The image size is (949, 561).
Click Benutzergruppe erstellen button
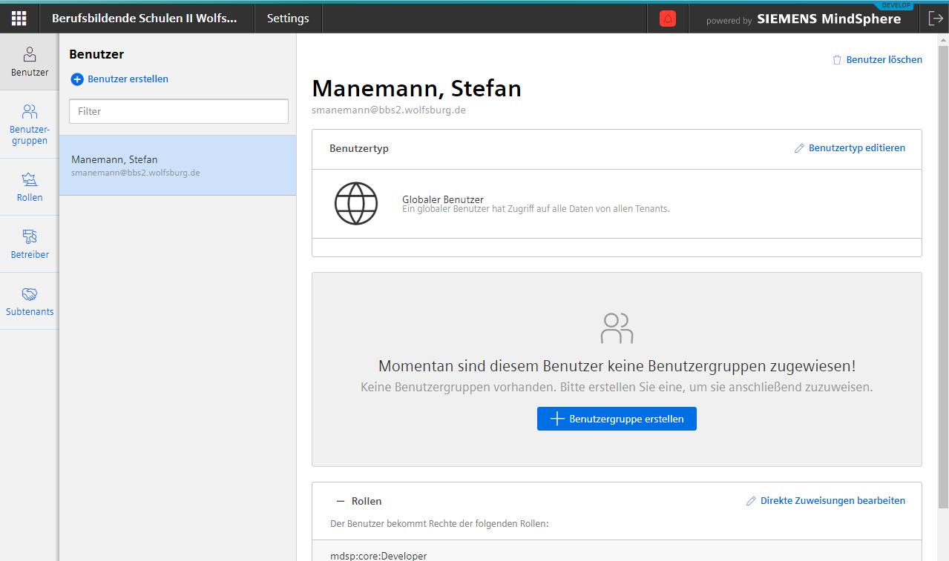click(617, 419)
